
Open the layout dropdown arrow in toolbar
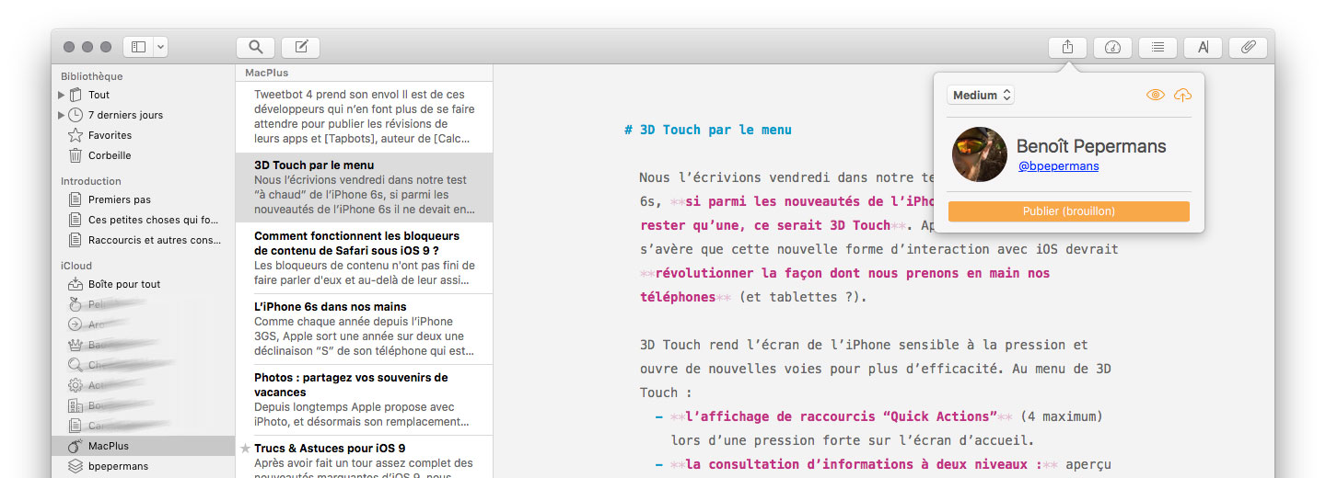coord(161,47)
